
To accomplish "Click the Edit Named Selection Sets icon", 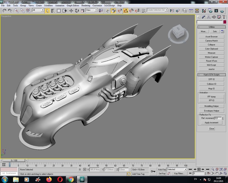I will pyautogui.click(x=144, y=11).
